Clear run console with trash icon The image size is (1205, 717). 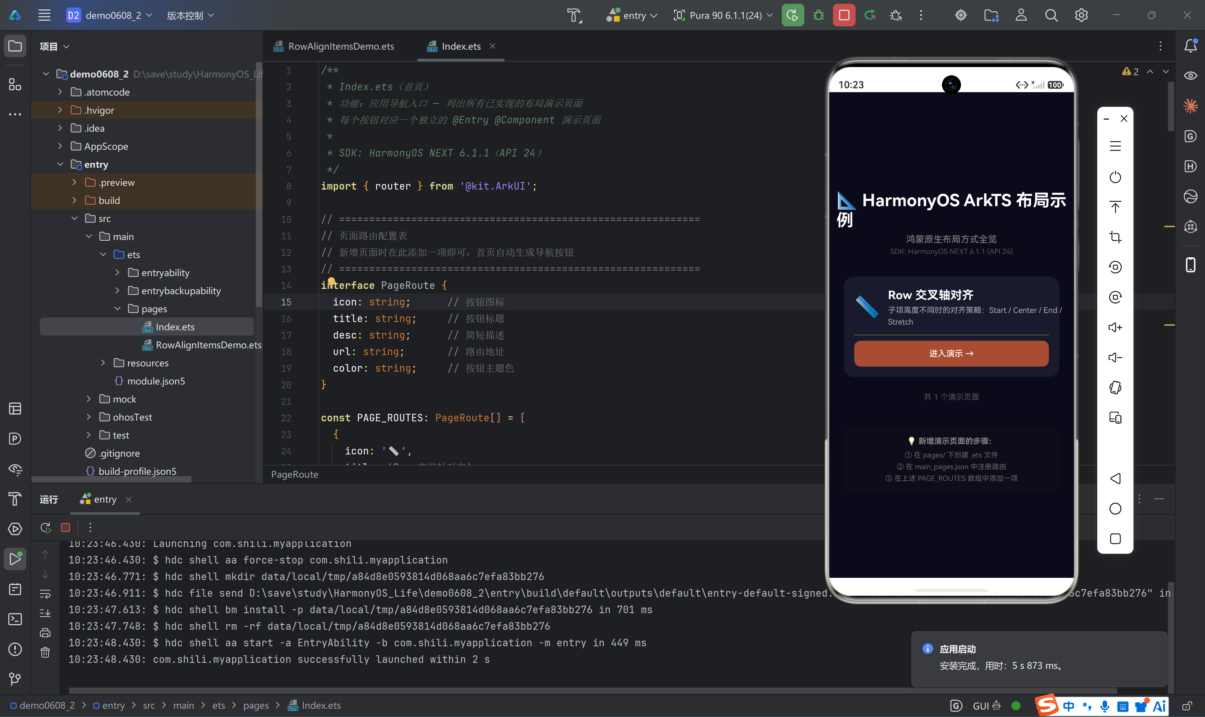[45, 652]
